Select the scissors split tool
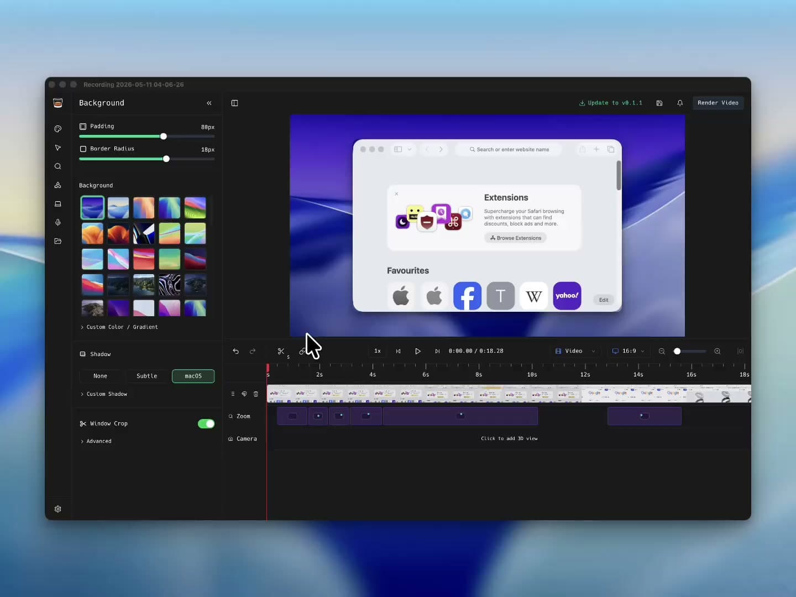This screenshot has height=597, width=796. (x=281, y=351)
